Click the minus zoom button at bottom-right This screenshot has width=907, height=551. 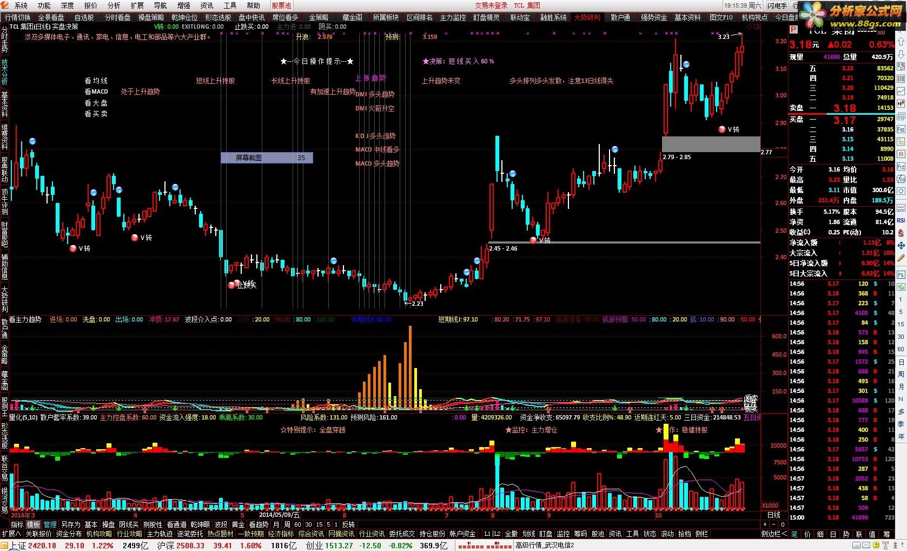click(774, 524)
